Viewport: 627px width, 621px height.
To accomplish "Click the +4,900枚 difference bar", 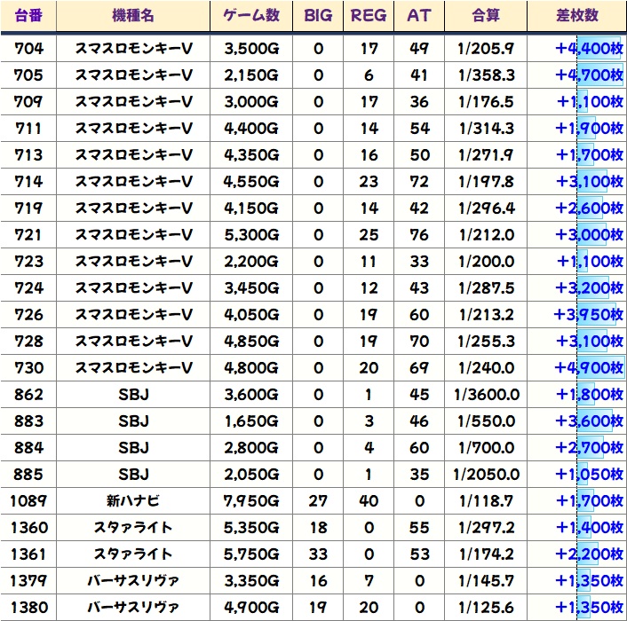I will (x=589, y=367).
